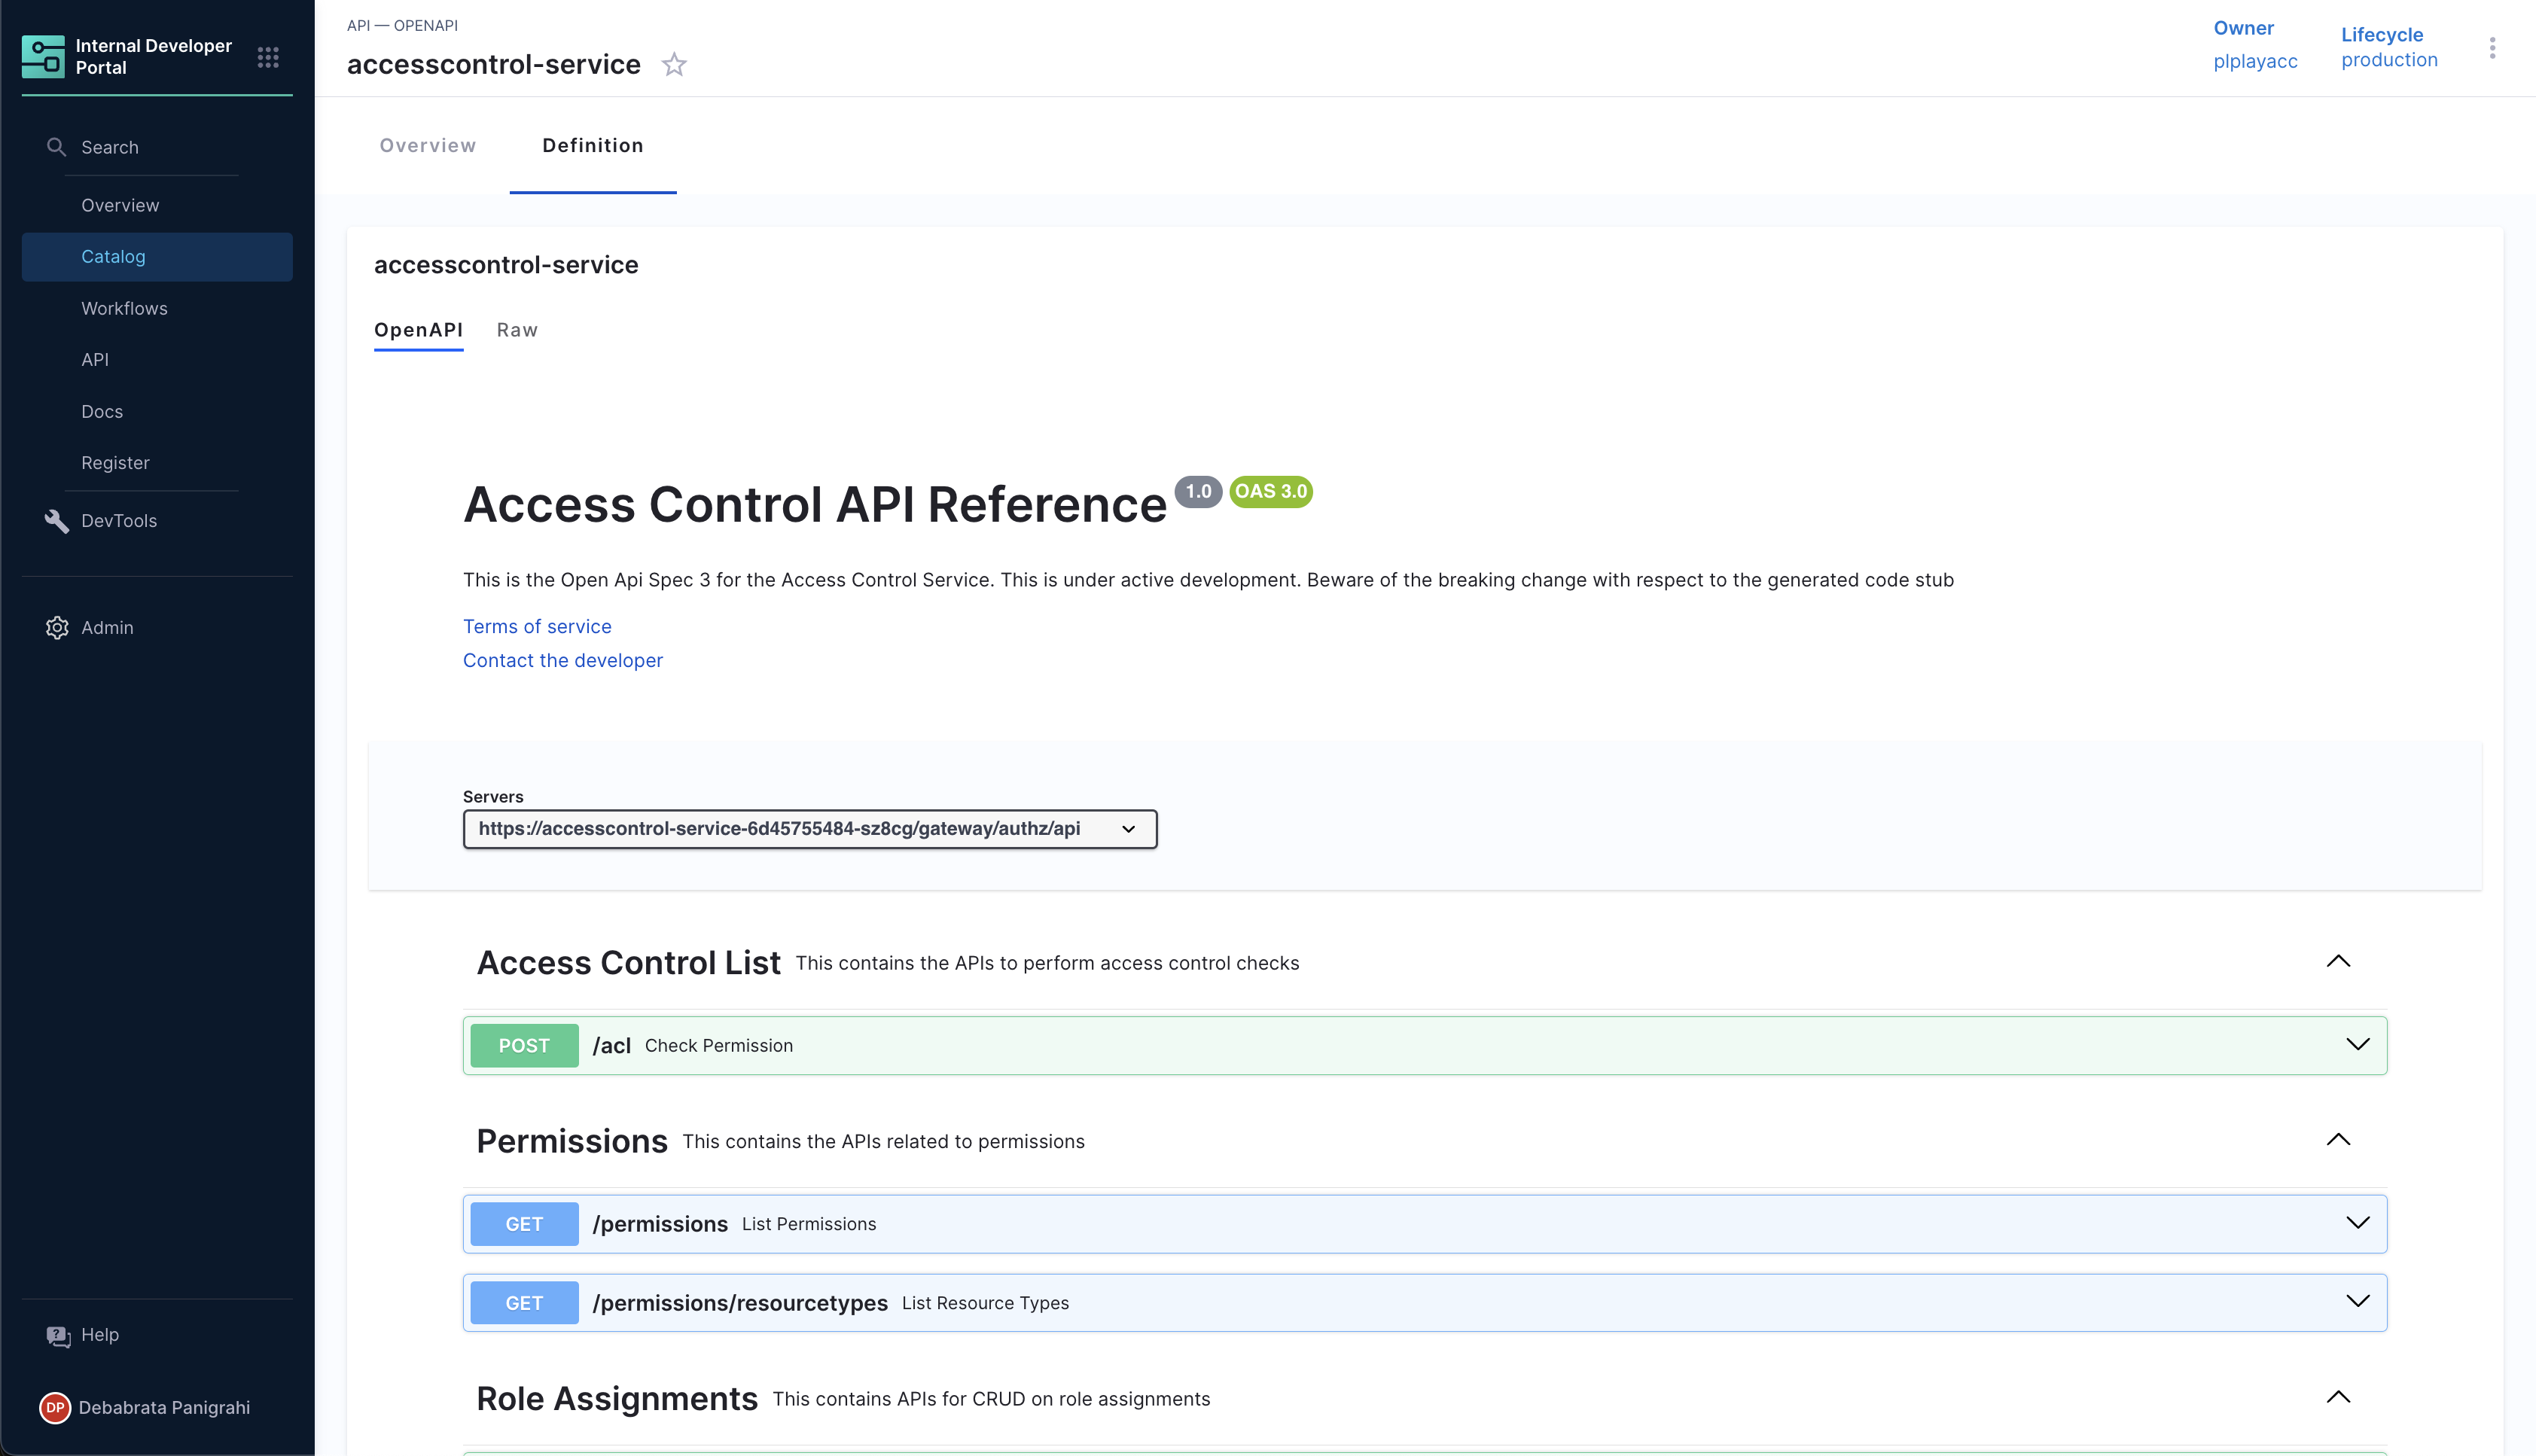The image size is (2536, 1456).
Task: Open Admin gear icon
Action: point(57,628)
